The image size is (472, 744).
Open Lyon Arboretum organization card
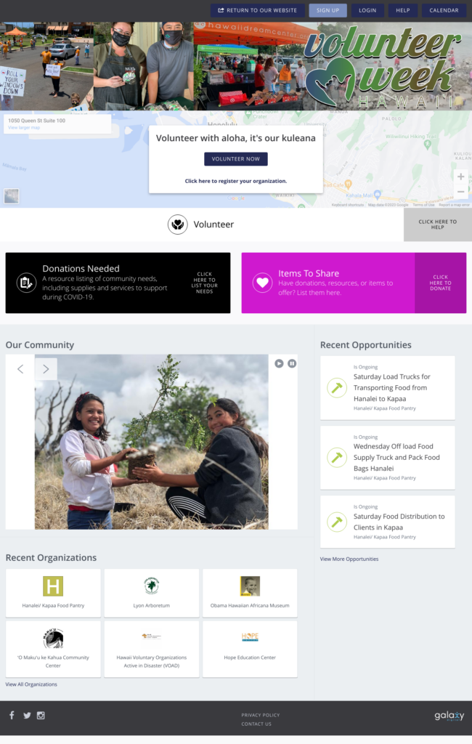[151, 593]
